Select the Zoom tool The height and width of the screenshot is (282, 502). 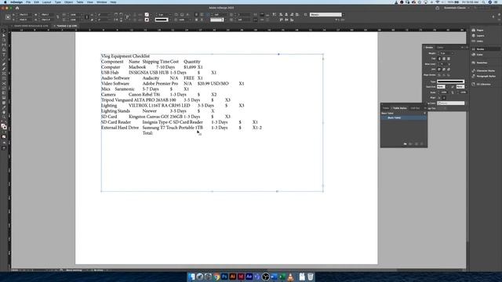pos(4,117)
